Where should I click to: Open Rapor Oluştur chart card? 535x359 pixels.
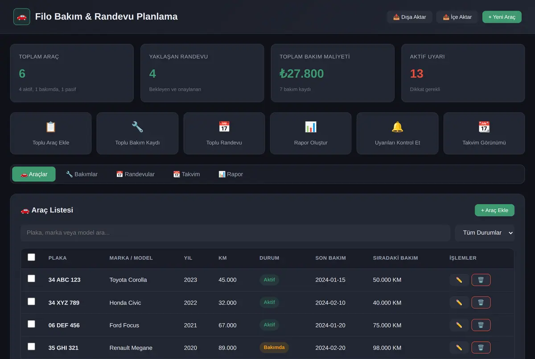tap(311, 133)
